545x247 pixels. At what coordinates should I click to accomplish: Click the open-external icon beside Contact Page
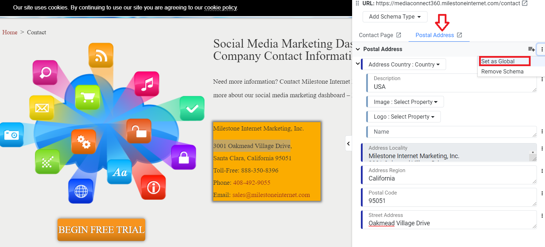coord(398,35)
